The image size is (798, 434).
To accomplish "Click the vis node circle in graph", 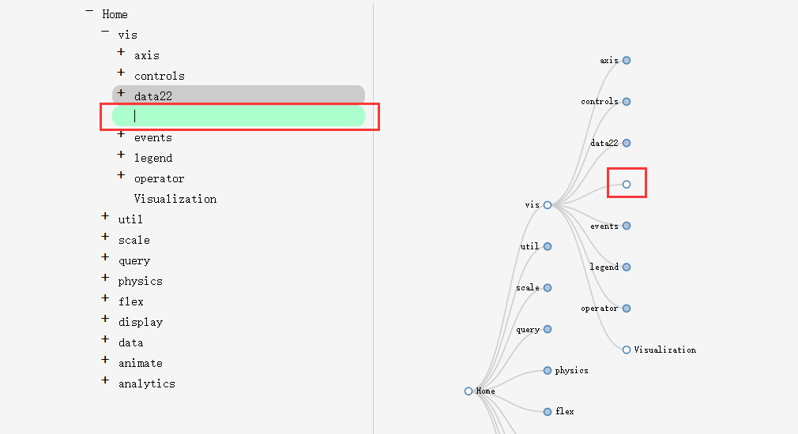I will coord(548,205).
